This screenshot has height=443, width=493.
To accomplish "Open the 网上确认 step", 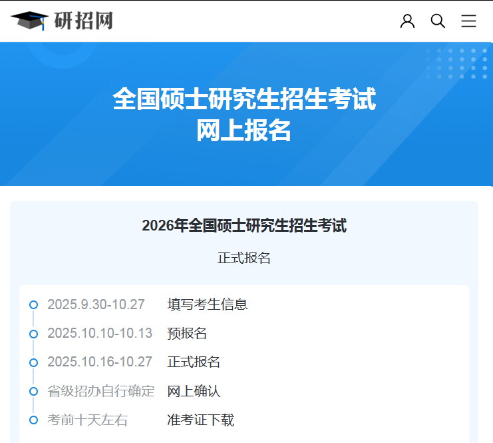I will pyautogui.click(x=194, y=391).
